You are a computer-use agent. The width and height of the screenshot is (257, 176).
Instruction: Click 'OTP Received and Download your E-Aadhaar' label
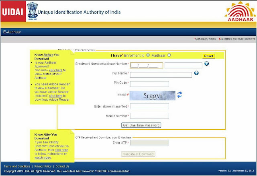coord(104,137)
